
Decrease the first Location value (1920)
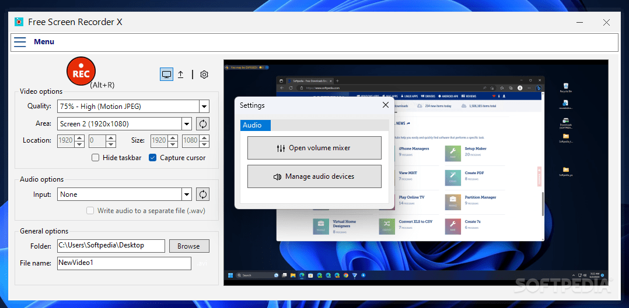point(80,144)
